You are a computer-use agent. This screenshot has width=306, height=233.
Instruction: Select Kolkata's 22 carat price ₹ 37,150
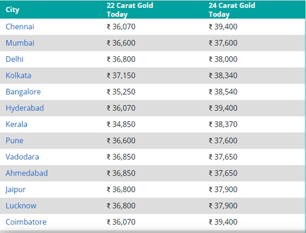(121, 76)
